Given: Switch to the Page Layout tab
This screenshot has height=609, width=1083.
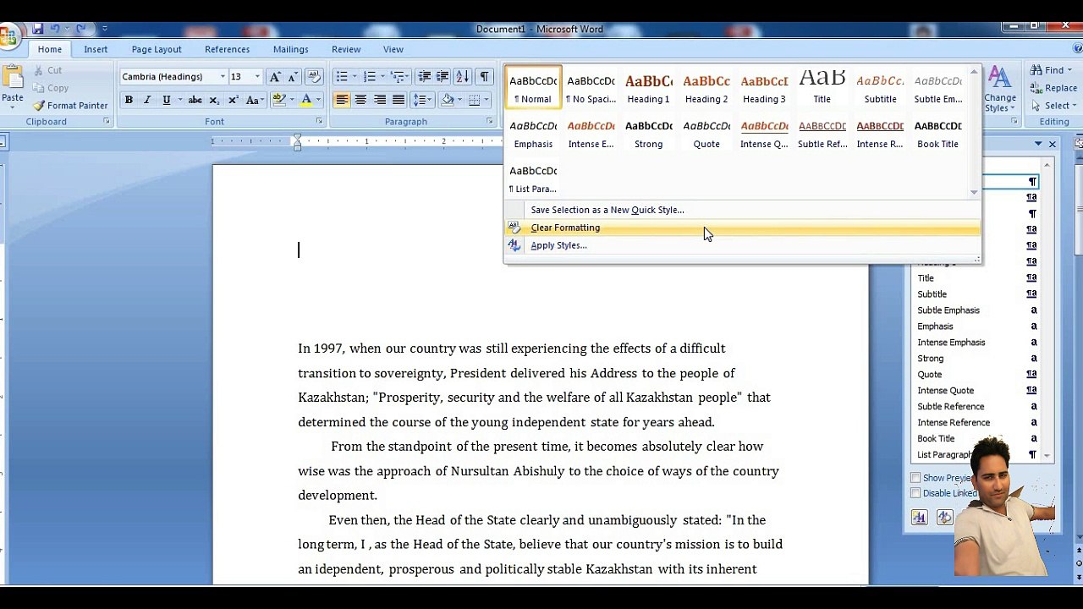Looking at the screenshot, I should click(x=157, y=49).
